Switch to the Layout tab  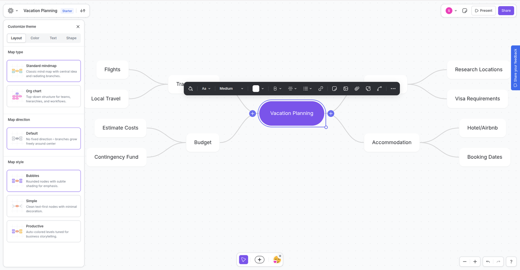pos(17,38)
